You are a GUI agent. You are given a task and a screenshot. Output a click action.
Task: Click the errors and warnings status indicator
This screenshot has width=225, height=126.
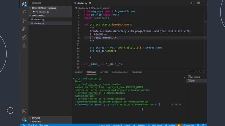coord(32,125)
